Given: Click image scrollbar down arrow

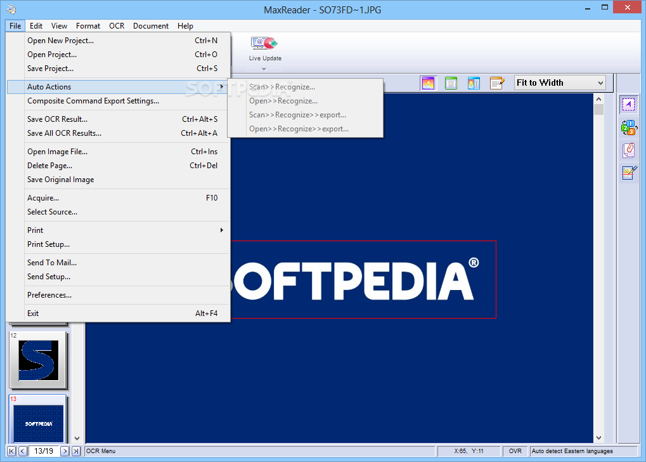Looking at the screenshot, I should (x=598, y=438).
